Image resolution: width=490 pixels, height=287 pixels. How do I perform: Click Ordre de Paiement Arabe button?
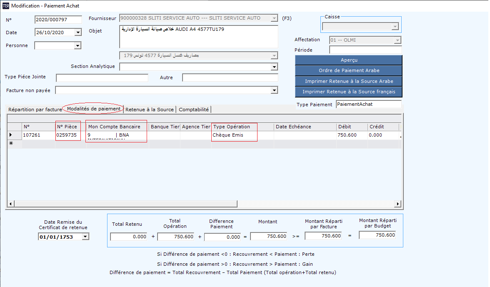(349, 70)
